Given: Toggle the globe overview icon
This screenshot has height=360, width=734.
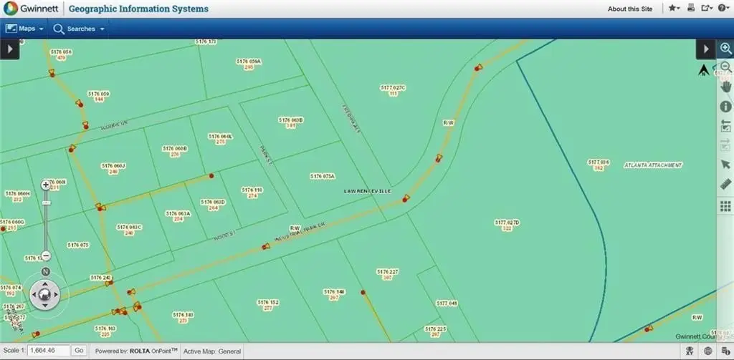Looking at the screenshot, I should [x=707, y=351].
